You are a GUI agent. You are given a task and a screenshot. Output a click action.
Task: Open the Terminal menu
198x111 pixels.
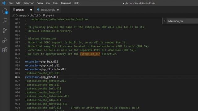coord(66,3)
